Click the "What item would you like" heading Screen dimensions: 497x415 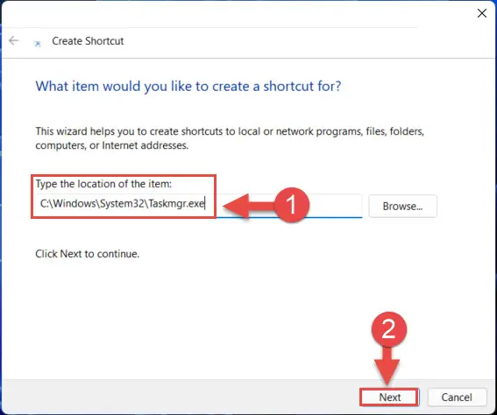188,86
